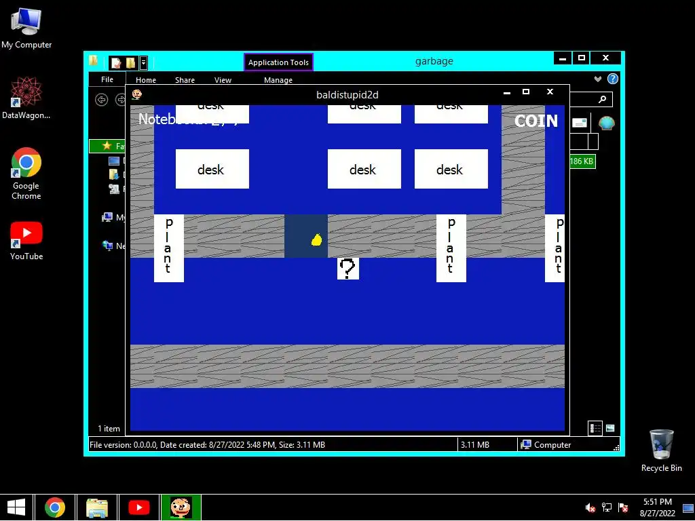Open the YouTube desktop shortcut
This screenshot has height=521, width=695.
click(x=26, y=241)
